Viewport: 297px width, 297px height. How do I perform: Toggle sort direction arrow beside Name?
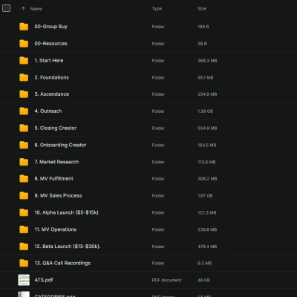[23, 9]
